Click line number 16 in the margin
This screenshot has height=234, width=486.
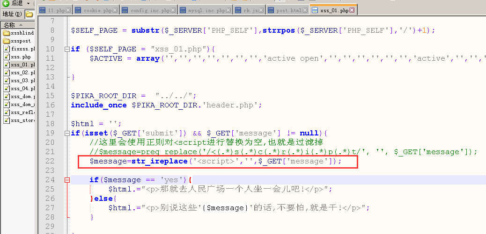[x=50, y=105]
